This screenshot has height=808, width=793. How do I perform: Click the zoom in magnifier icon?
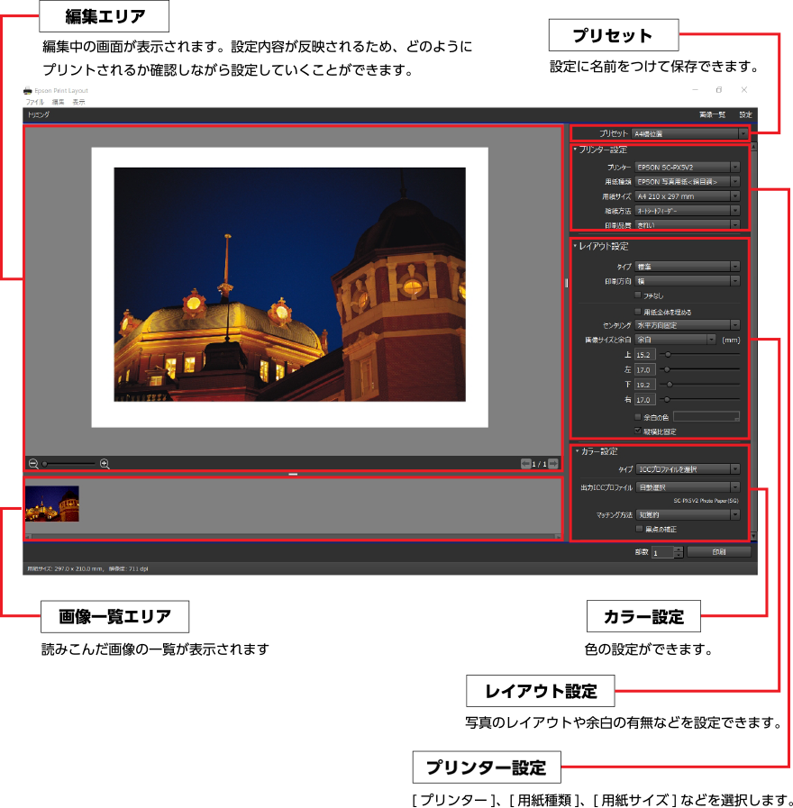(x=105, y=464)
